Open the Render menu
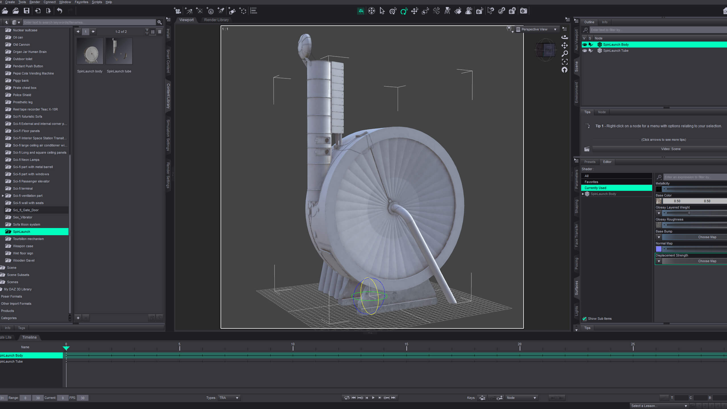 (35, 2)
